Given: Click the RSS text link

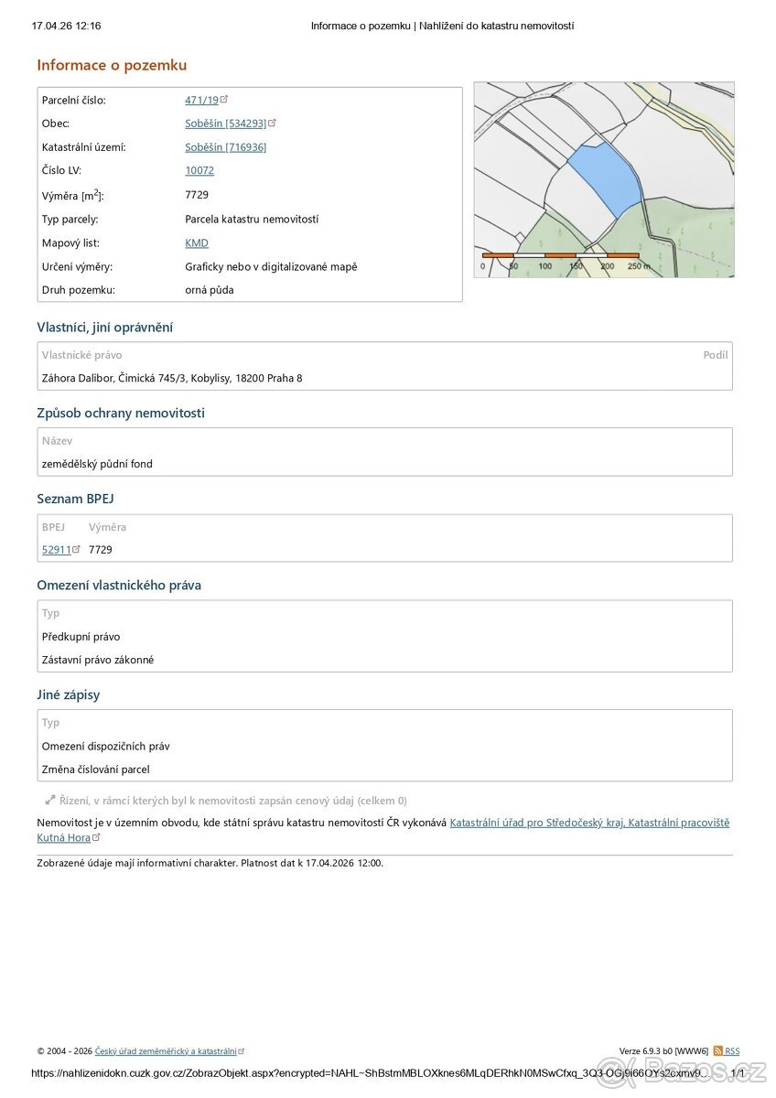Looking at the screenshot, I should (x=732, y=1051).
